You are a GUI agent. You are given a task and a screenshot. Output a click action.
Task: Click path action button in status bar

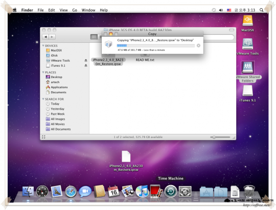point(43,137)
